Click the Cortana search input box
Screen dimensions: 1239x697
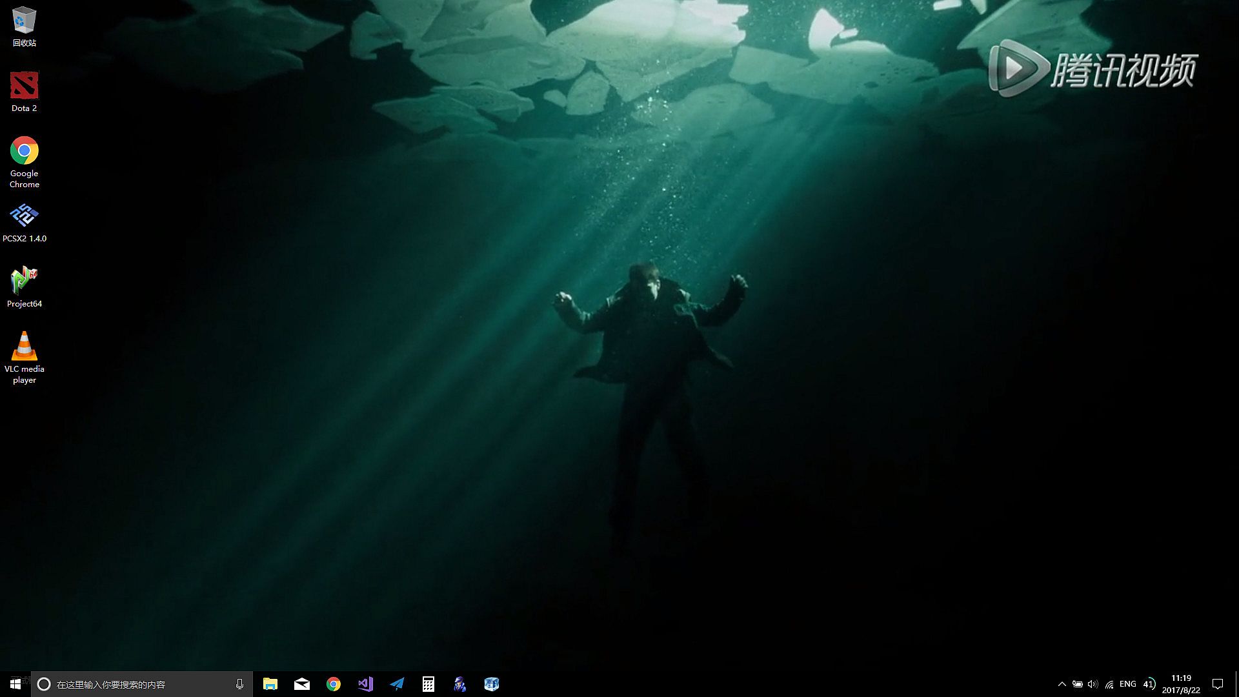point(136,684)
